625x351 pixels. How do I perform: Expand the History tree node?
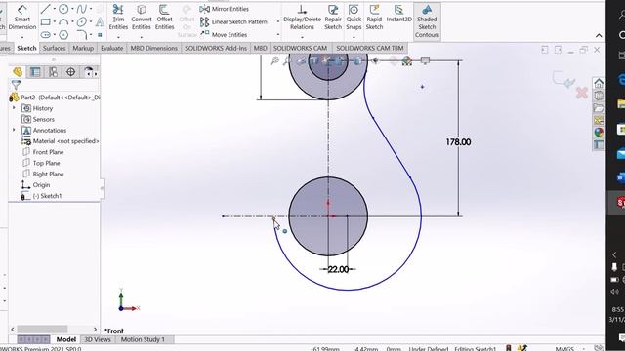pos(14,108)
